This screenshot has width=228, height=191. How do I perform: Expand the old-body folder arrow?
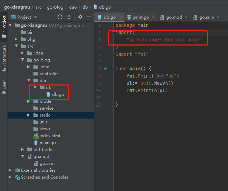coord(22,149)
